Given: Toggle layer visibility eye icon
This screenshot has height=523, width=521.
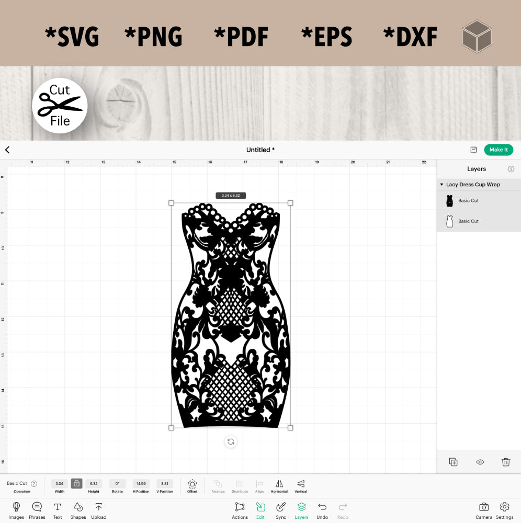Looking at the screenshot, I should [x=480, y=462].
